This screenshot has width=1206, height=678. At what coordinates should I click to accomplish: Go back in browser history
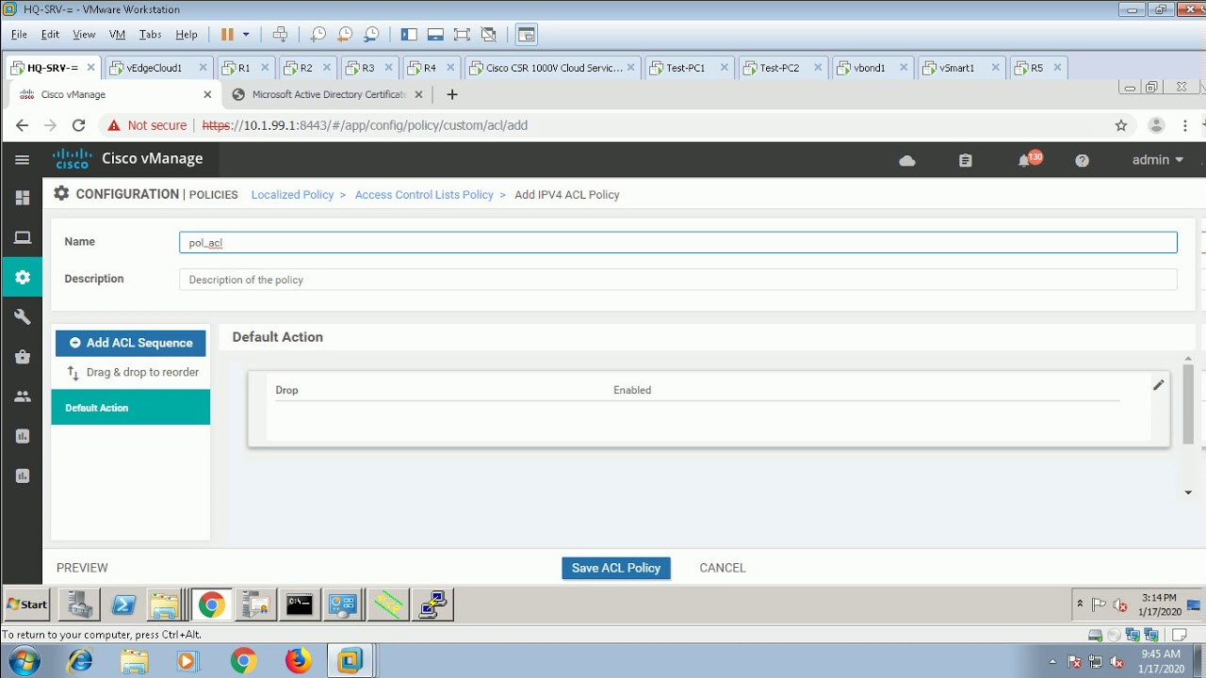click(22, 125)
